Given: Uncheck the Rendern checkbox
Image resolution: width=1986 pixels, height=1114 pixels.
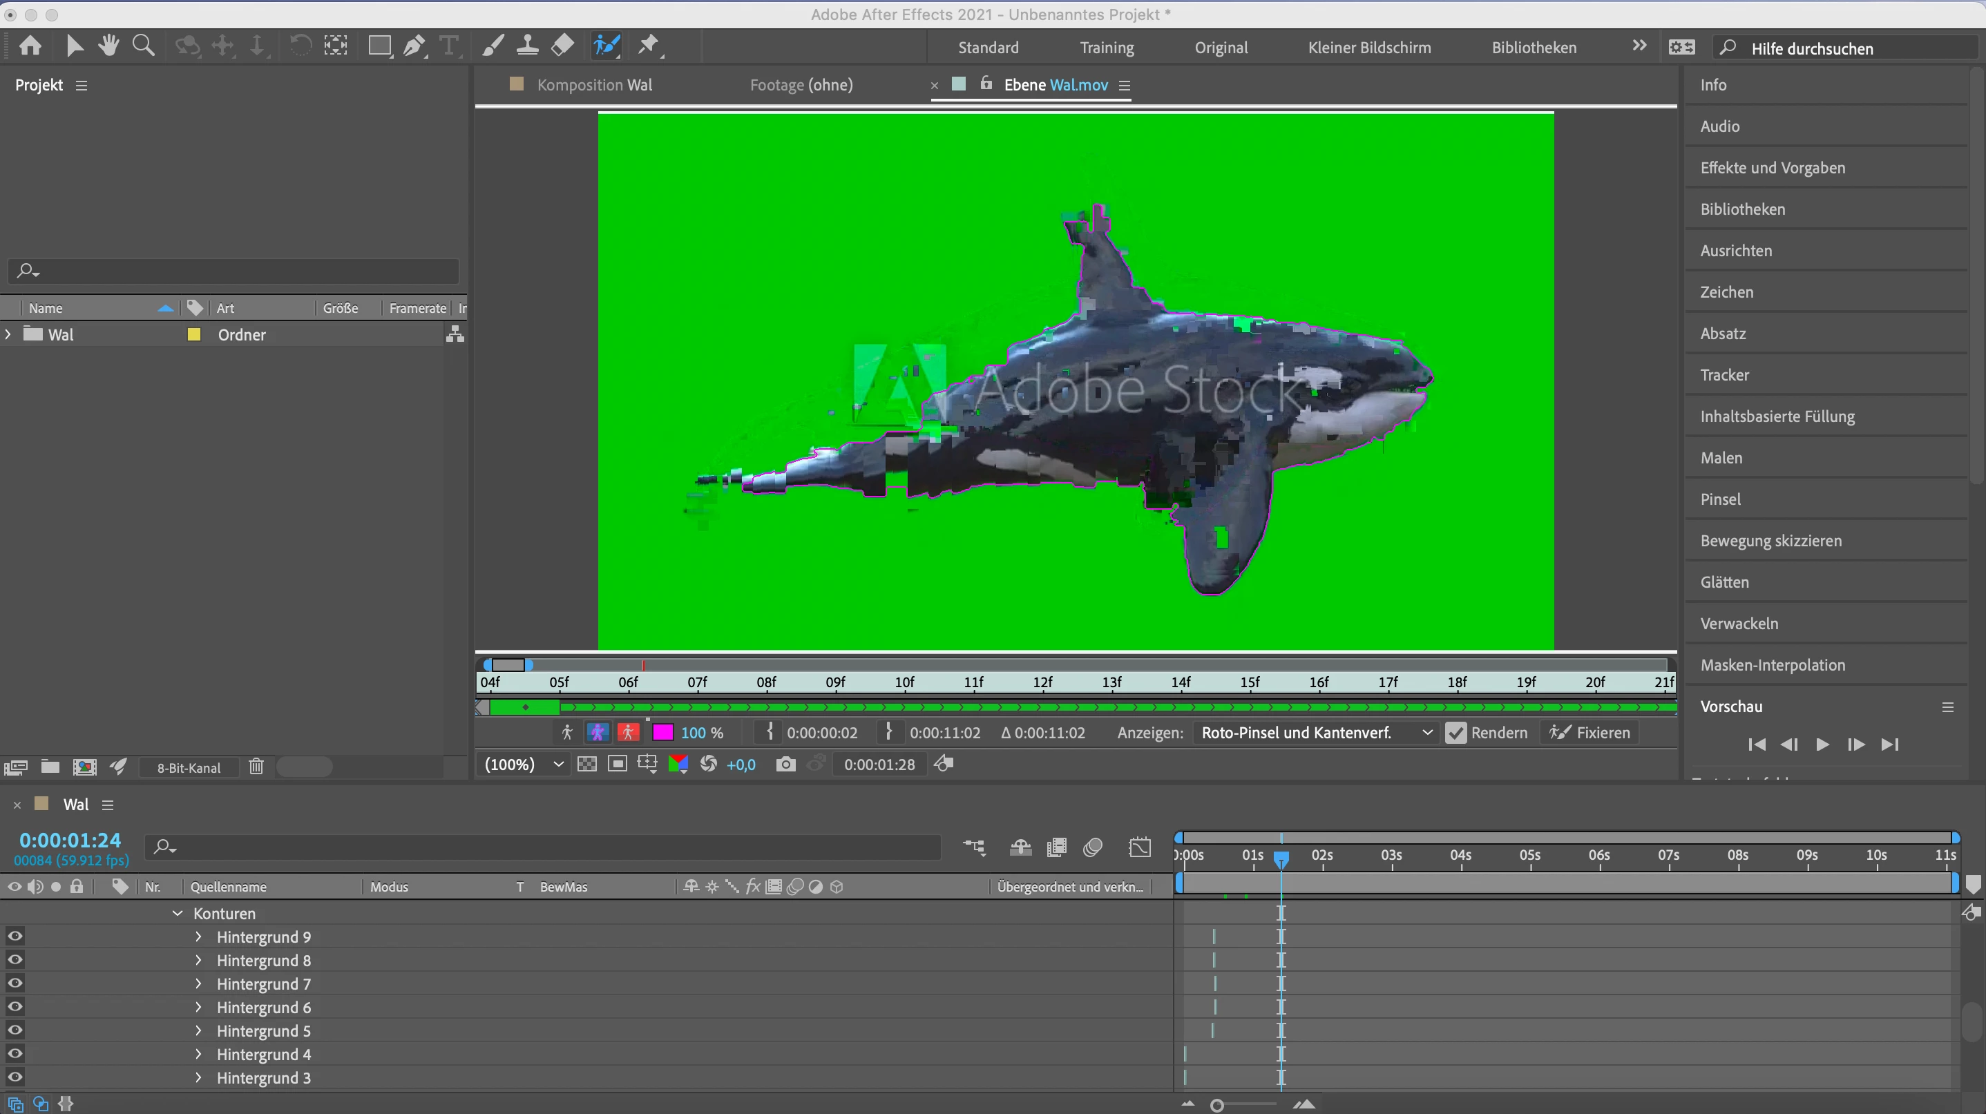Looking at the screenshot, I should click(1455, 733).
